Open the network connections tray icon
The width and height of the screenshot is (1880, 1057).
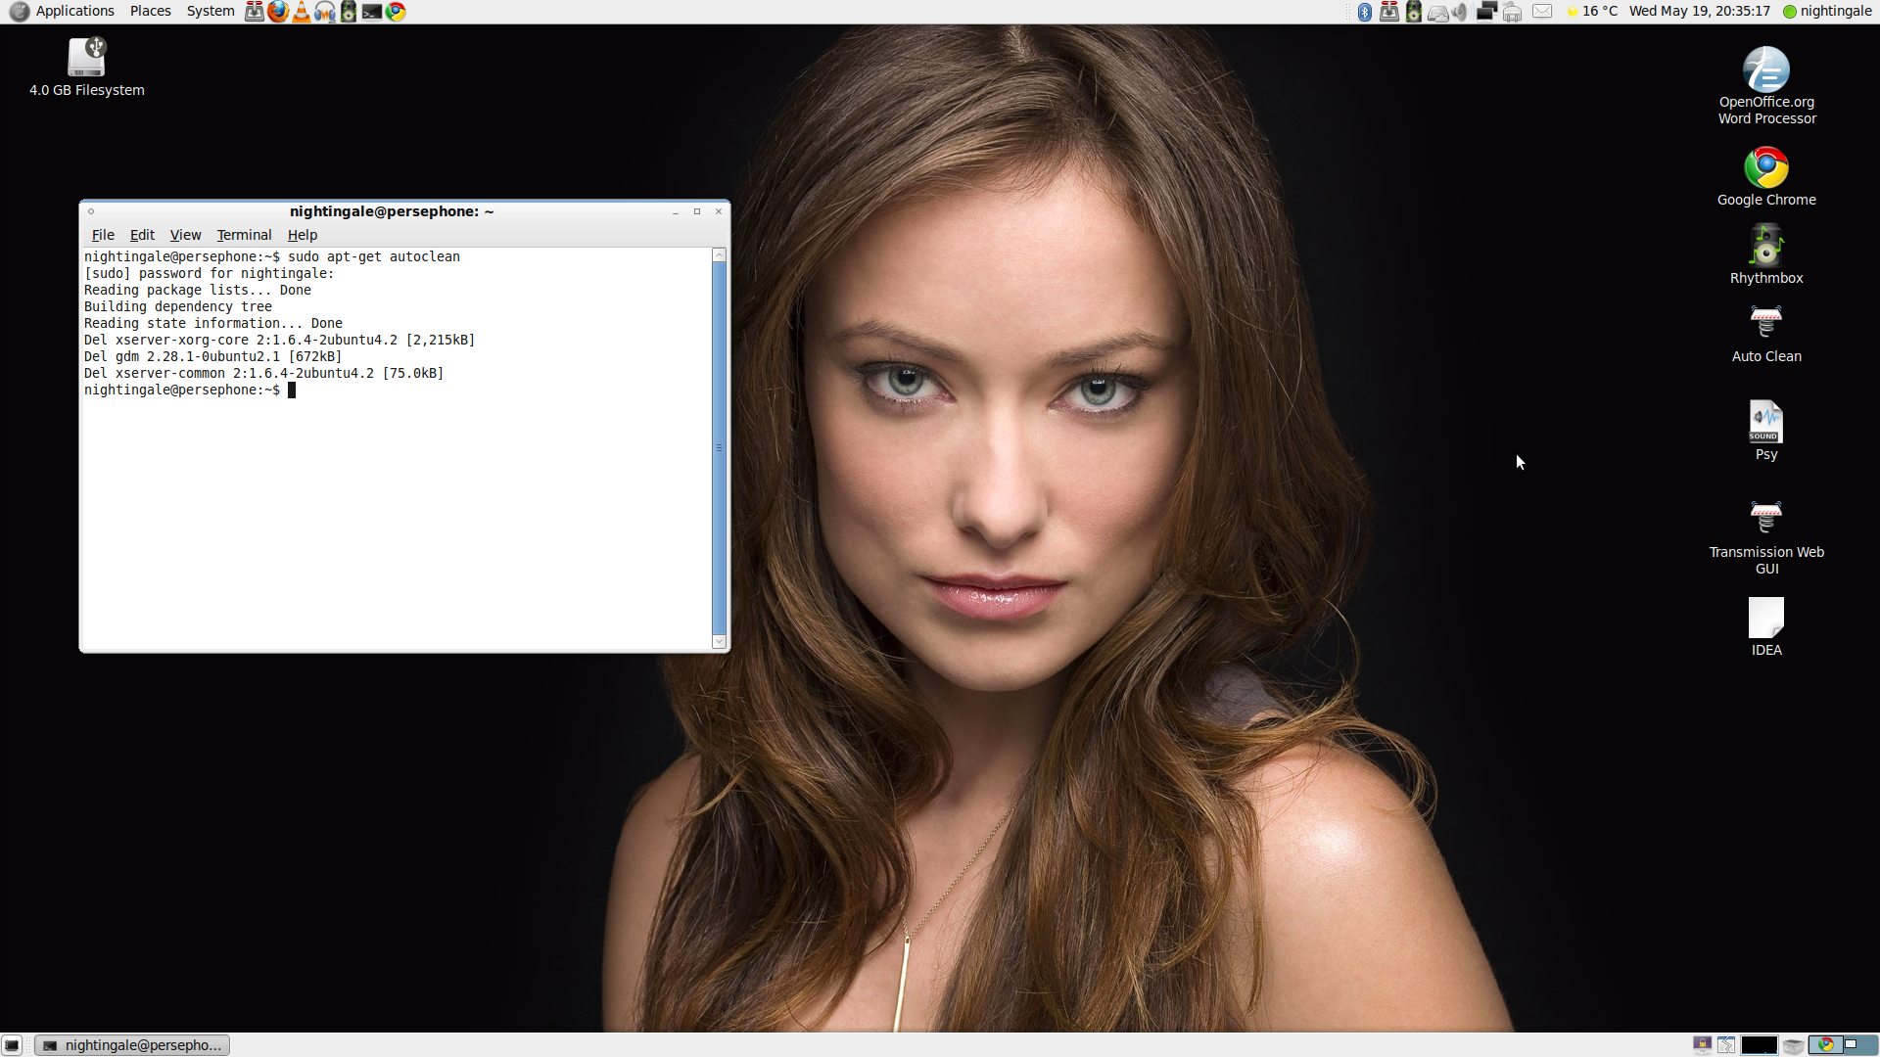(x=1486, y=12)
